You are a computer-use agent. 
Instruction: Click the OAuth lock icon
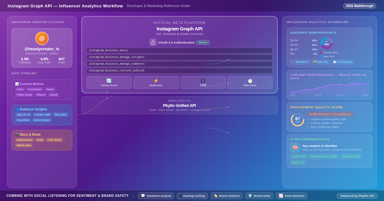coord(153,42)
